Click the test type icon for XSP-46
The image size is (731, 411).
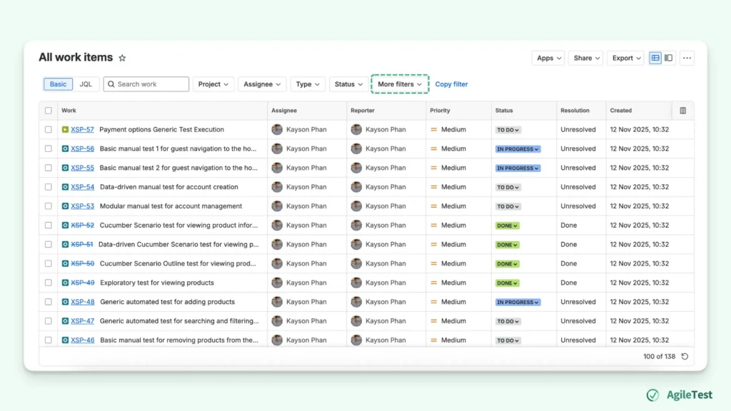[65, 340]
